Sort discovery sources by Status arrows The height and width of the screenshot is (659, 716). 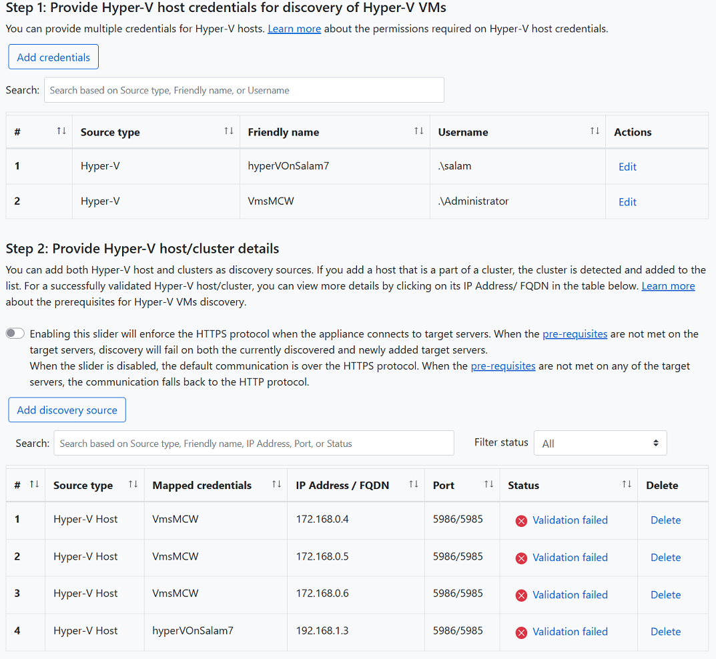click(x=627, y=485)
